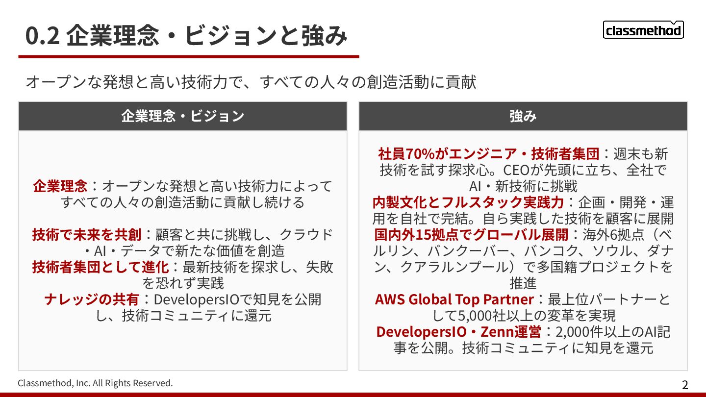Click the dark "強み" panel header
Image resolution: width=706 pixels, height=397 pixels.
523,116
